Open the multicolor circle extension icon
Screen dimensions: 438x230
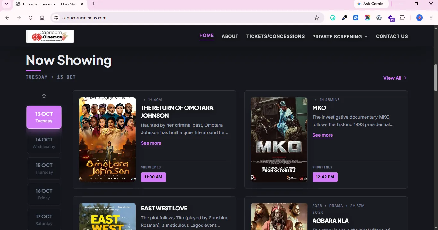coord(367,18)
